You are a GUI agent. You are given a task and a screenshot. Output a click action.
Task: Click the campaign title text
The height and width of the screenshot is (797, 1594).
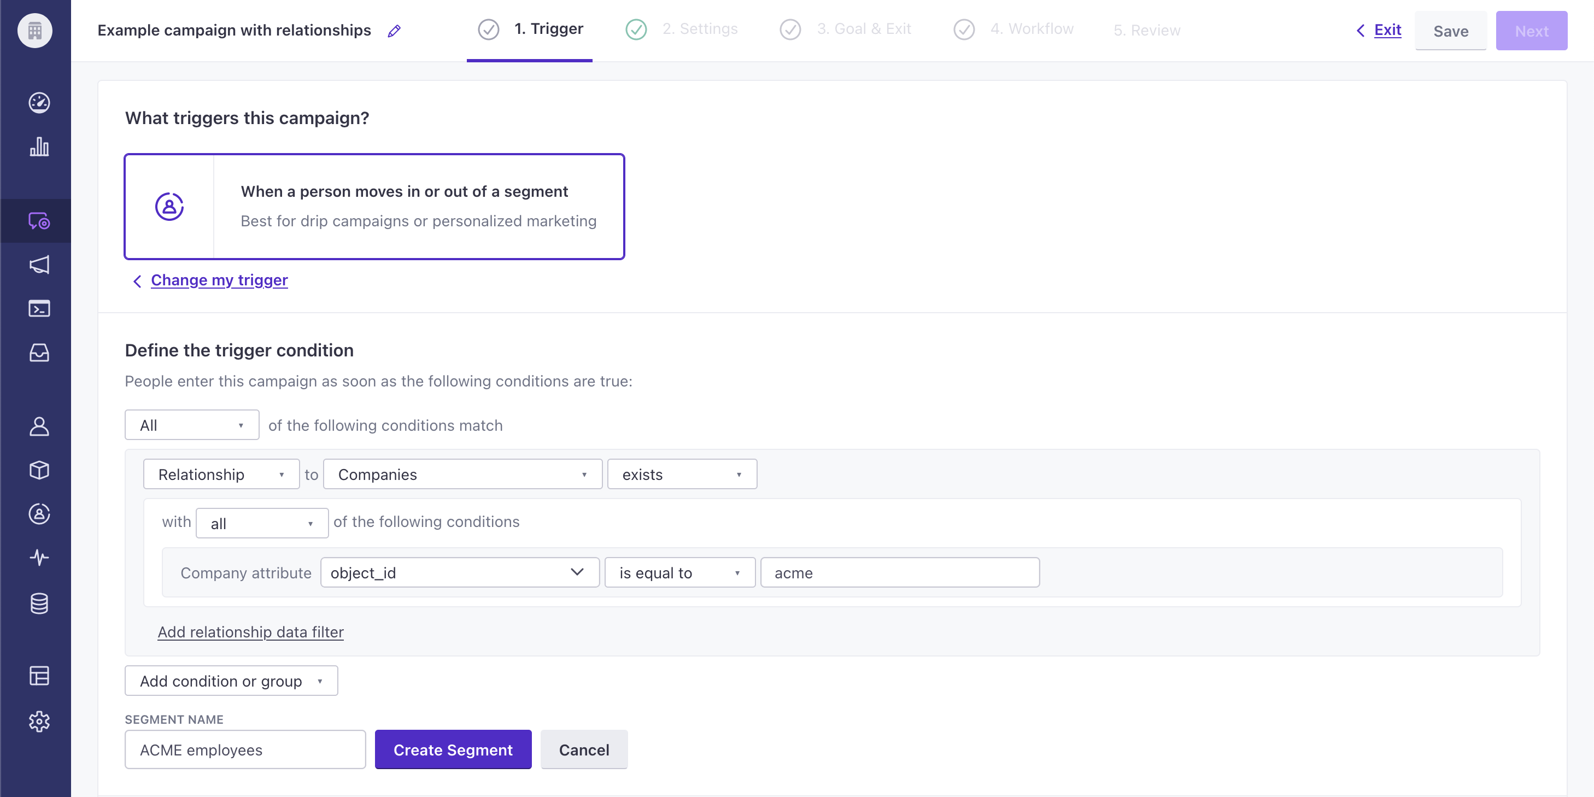click(x=234, y=30)
